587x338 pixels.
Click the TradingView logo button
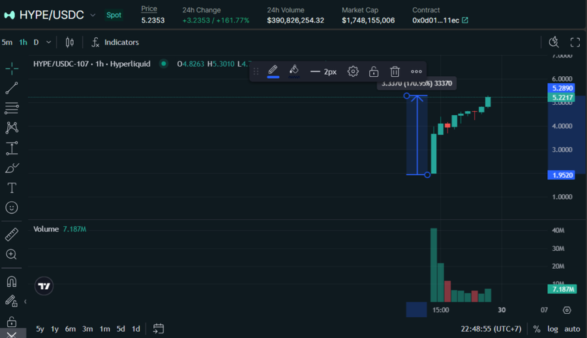44,286
